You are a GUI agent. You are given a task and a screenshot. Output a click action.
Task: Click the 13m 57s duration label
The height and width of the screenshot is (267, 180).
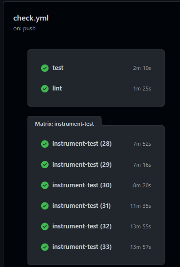coord(141,247)
